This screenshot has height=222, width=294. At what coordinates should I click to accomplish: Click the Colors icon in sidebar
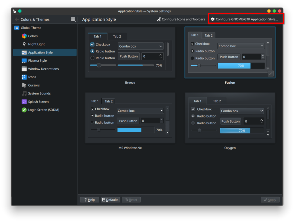(24, 36)
